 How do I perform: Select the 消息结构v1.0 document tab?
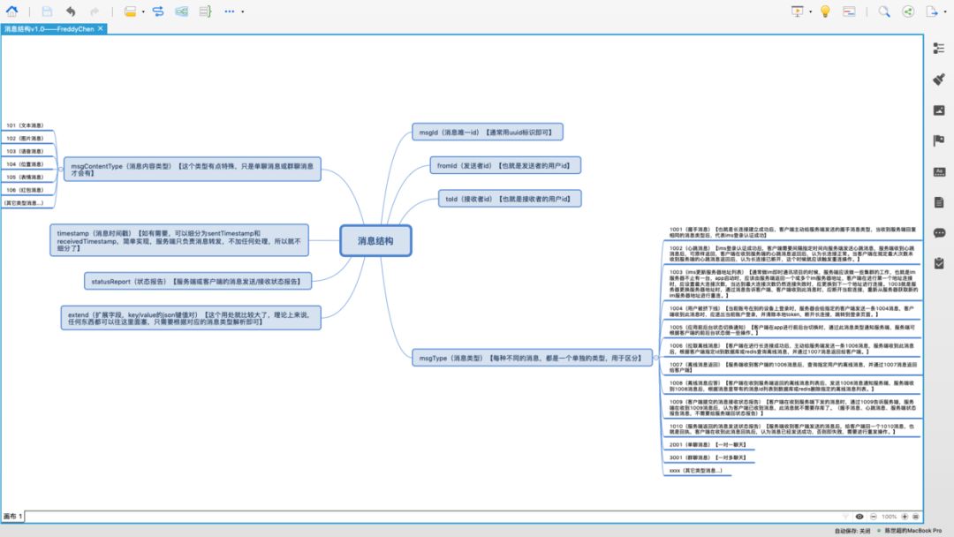coord(48,28)
